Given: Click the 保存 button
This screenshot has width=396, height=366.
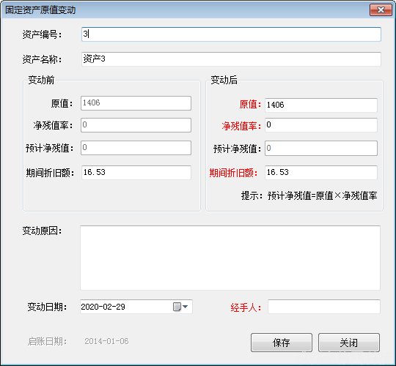Looking at the screenshot, I should 282,343.
